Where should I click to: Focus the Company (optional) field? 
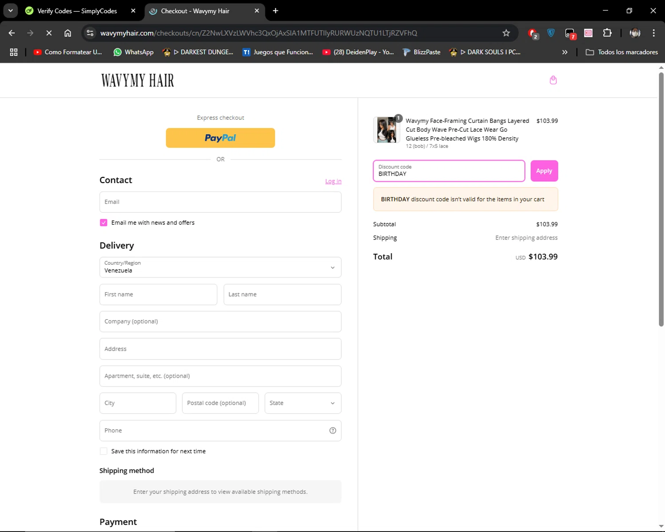coord(220,321)
